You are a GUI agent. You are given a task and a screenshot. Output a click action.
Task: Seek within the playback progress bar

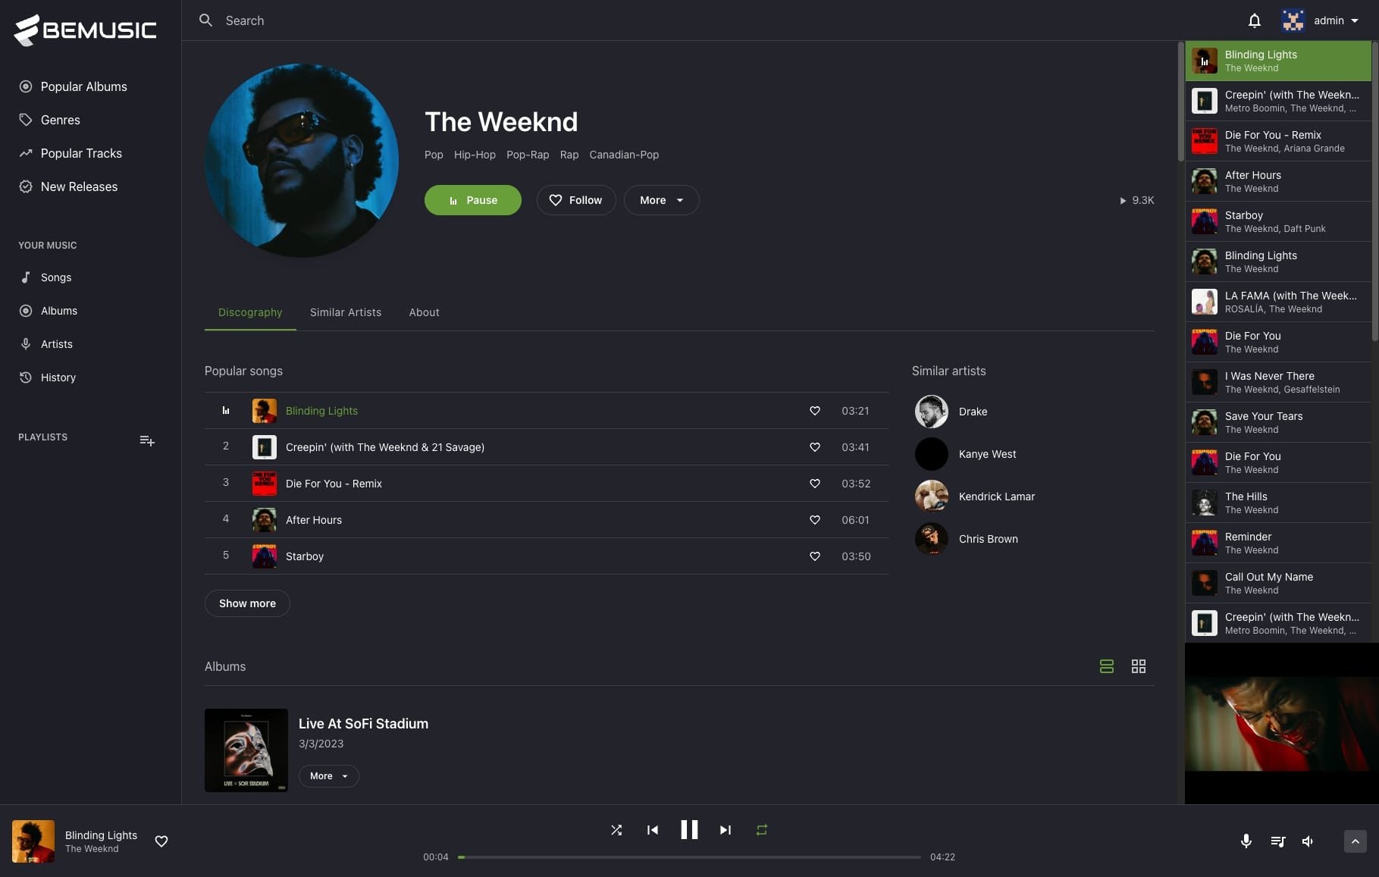click(689, 857)
